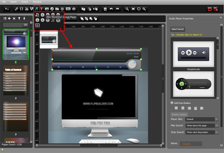The image size is (224, 153).
Task: Click the Add Link chain icon
Action: (16, 9)
